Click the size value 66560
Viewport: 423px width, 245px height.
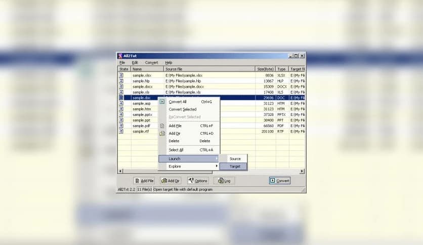click(269, 126)
